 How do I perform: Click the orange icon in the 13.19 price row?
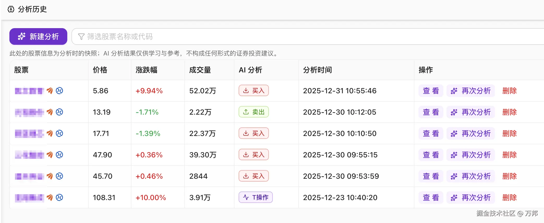50,112
